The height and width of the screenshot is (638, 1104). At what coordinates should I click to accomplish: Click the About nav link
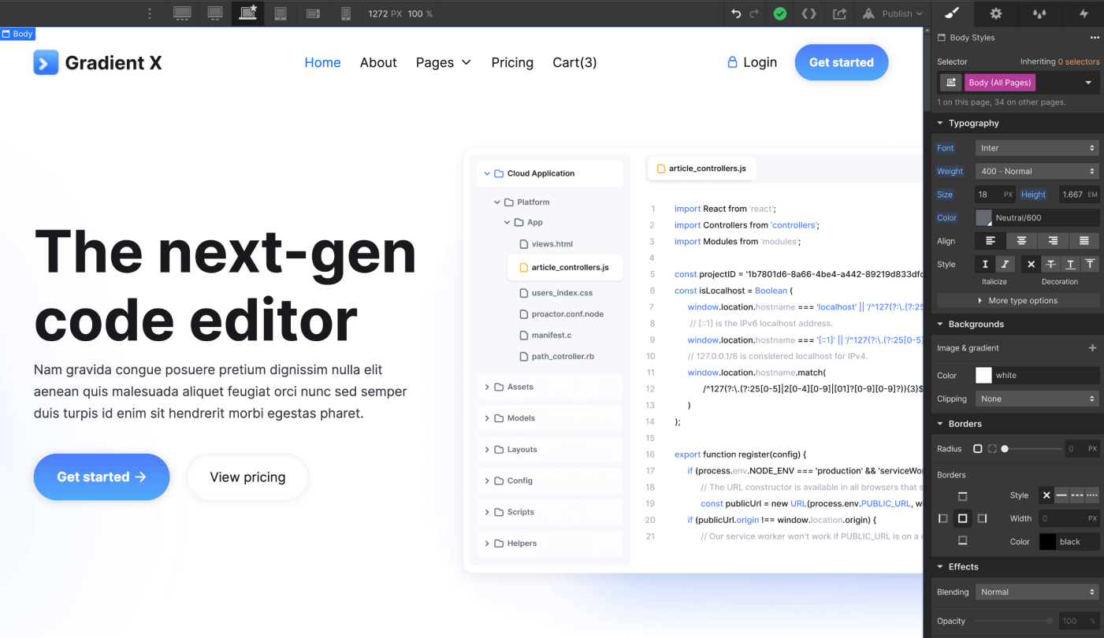[378, 62]
